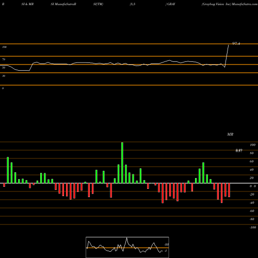Image resolution: width=258 pixels, height=258 pixels.
Task: Click the RSI axis label 0
Action: 3,88
